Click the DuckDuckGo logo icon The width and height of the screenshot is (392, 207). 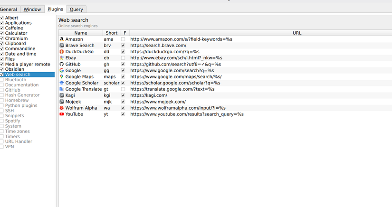(61, 52)
